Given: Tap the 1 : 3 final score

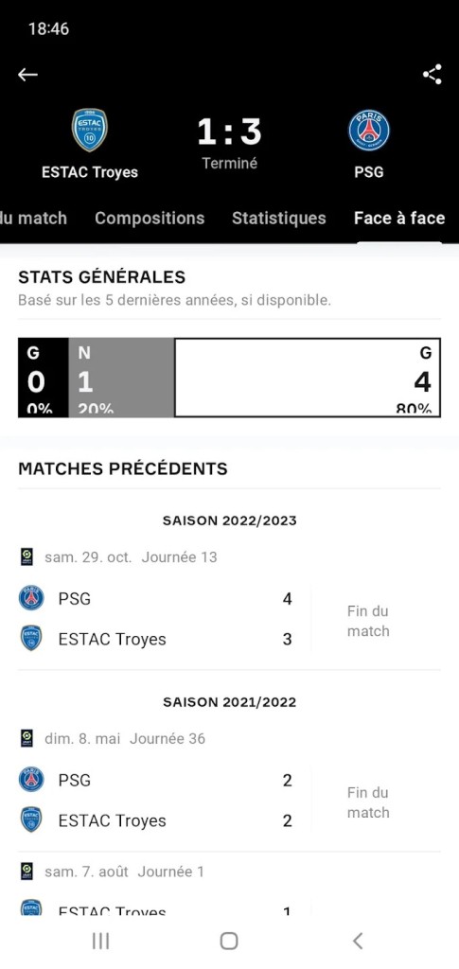Looking at the screenshot, I should 229,132.
